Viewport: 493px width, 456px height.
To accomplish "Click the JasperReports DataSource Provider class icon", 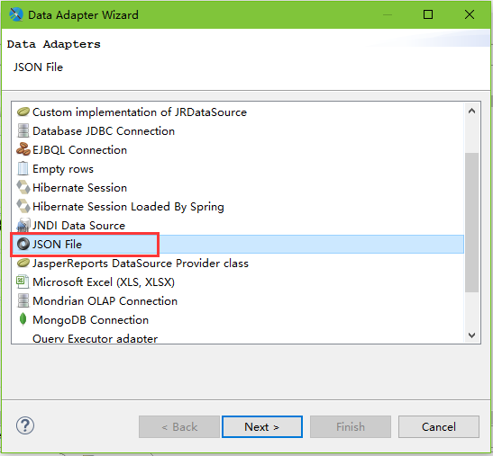I will (23, 263).
